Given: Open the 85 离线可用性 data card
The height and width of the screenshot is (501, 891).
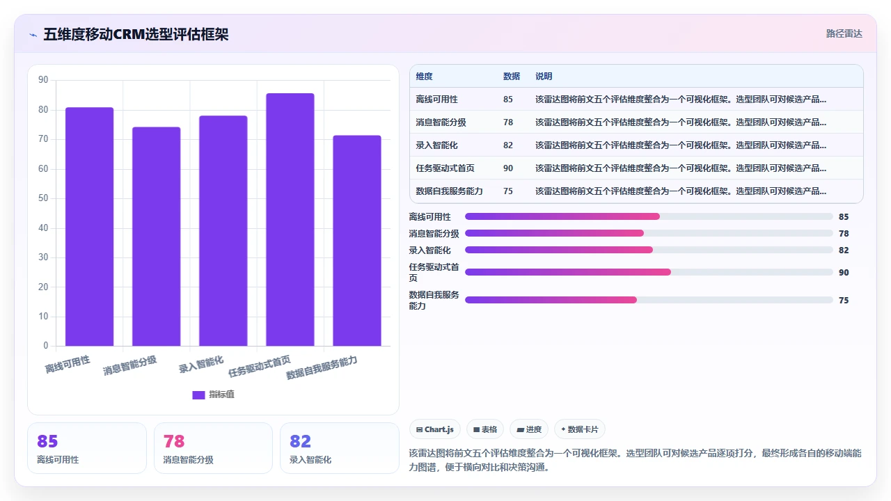Looking at the screenshot, I should point(87,448).
